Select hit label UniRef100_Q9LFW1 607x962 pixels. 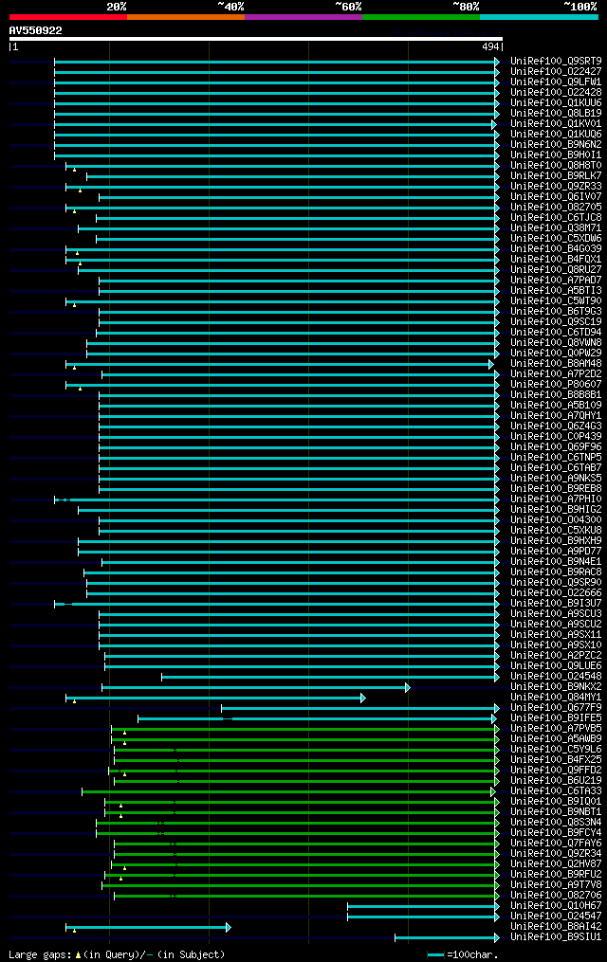[x=556, y=82]
